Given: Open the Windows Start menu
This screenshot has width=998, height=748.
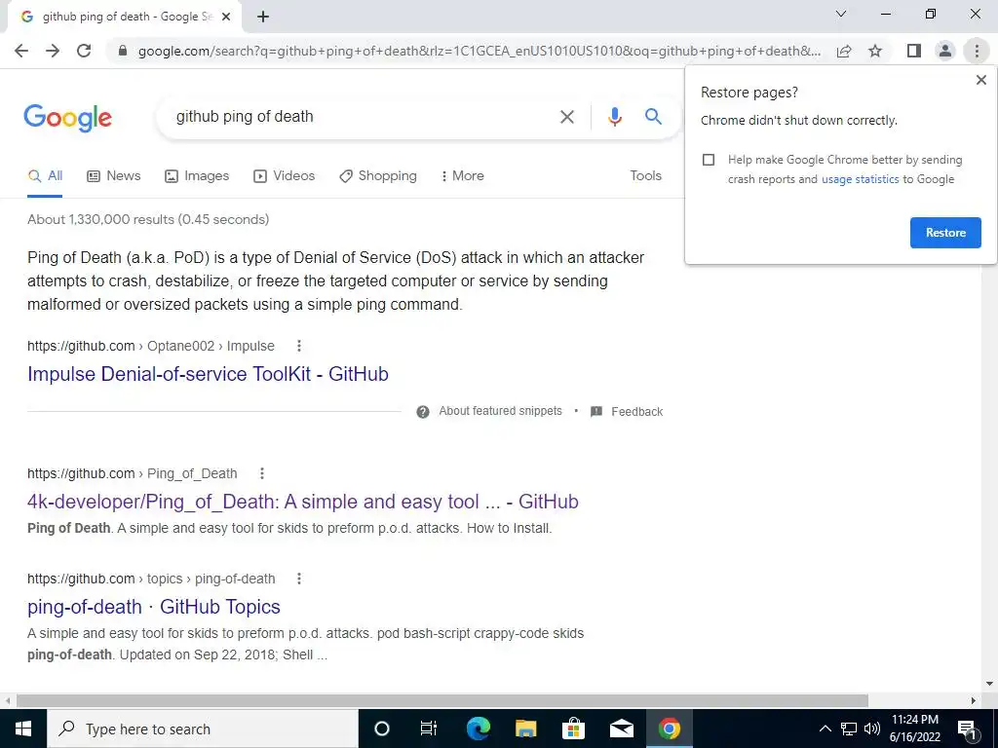Looking at the screenshot, I should click(x=23, y=729).
